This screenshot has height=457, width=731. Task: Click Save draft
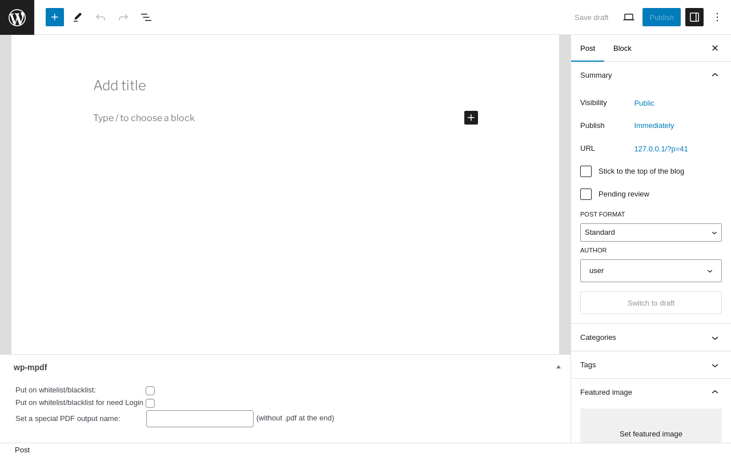click(592, 17)
